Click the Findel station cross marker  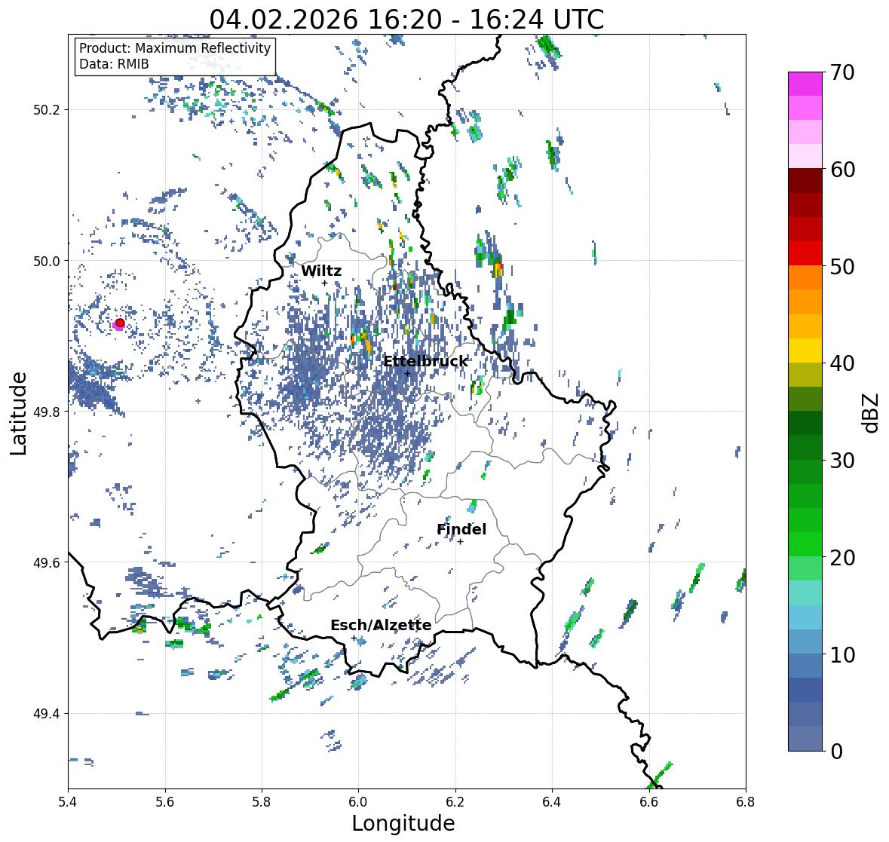pos(461,542)
